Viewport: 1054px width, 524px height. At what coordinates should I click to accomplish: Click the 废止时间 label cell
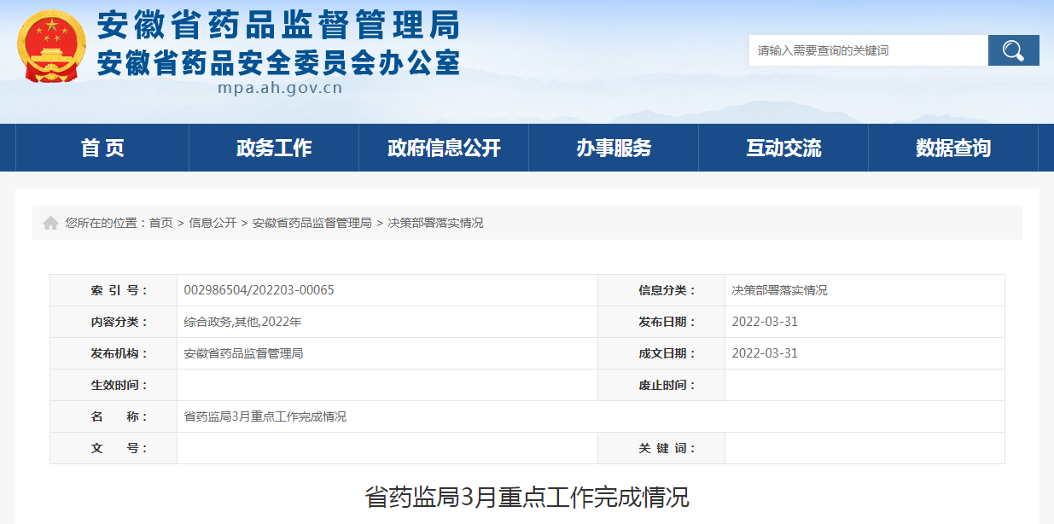pyautogui.click(x=661, y=385)
